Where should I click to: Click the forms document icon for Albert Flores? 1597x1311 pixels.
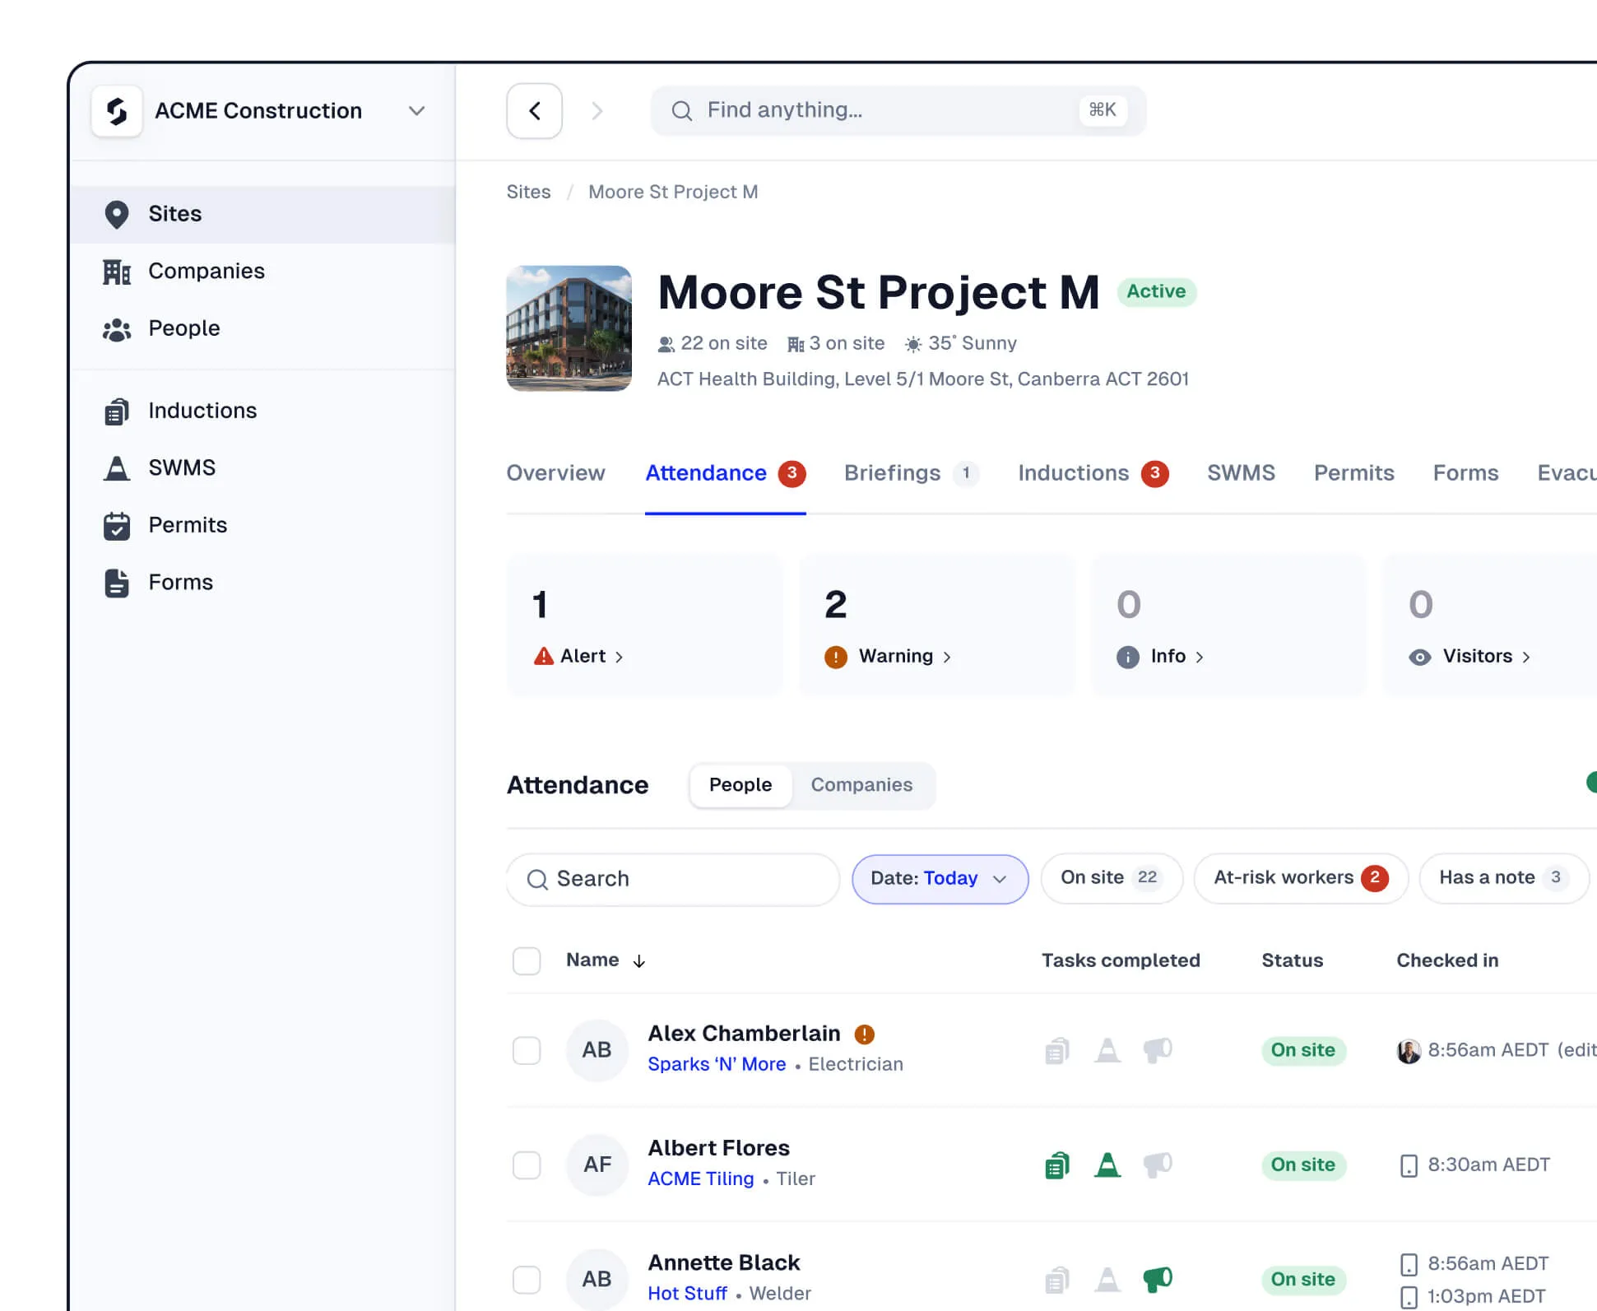pos(1056,1165)
